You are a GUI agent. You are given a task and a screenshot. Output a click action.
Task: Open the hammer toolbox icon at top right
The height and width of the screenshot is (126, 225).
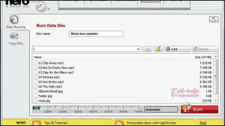[214, 19]
